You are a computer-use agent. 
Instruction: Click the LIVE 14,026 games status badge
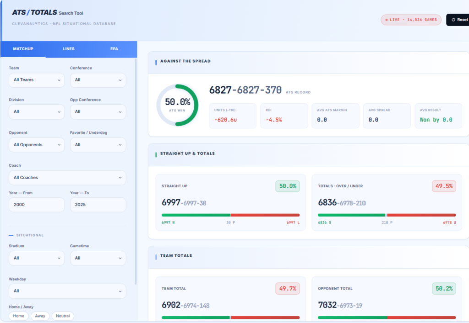411,20
